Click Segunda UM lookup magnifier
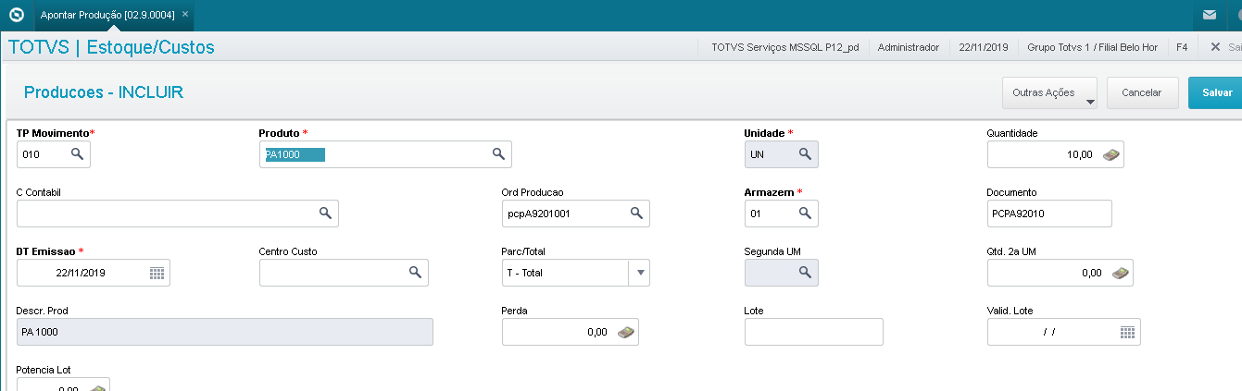The height and width of the screenshot is (391, 1242). tap(806, 273)
